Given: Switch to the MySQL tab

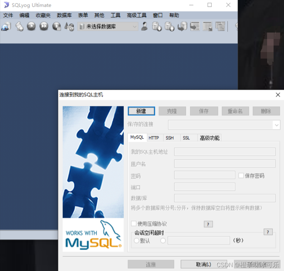Looking at the screenshot, I should click(137, 137).
